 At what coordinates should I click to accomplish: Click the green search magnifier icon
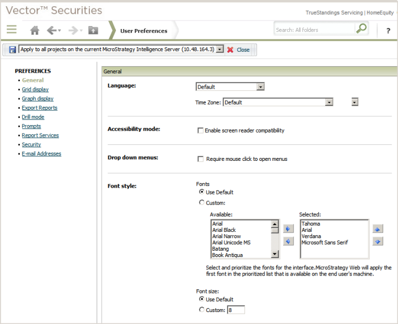[362, 28]
